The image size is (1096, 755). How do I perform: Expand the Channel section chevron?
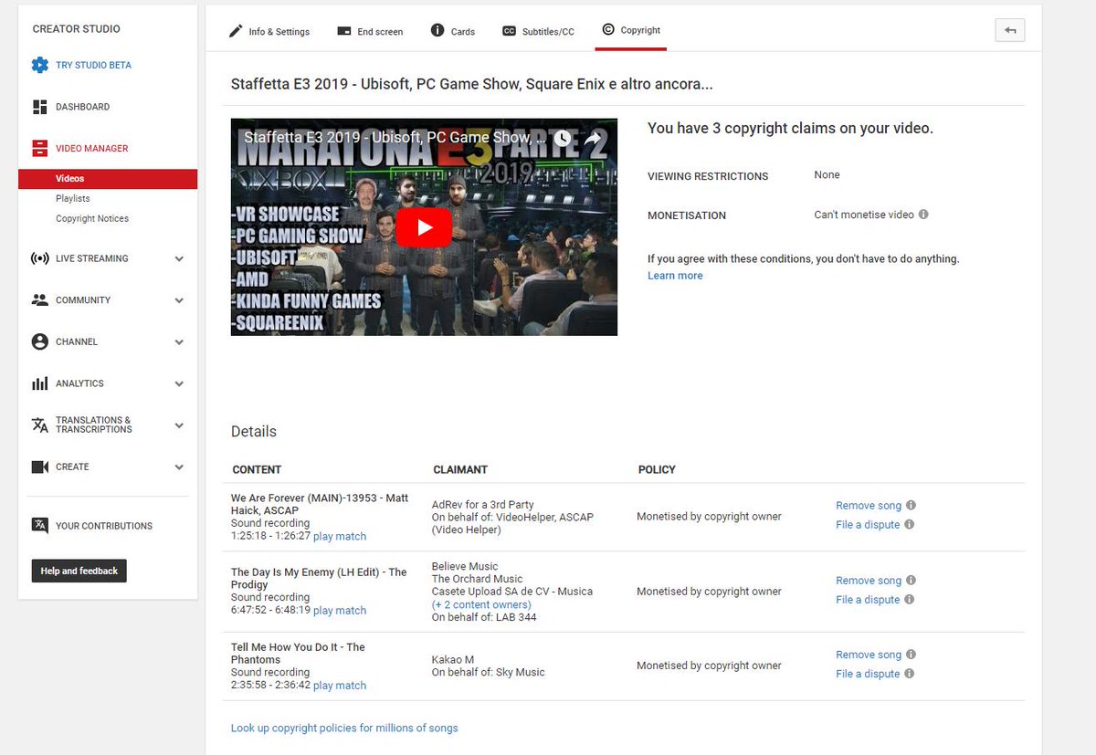pos(179,342)
